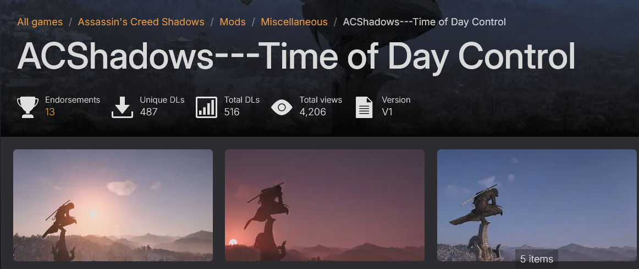Open the bright sunrise screenshot thumbnail
The width and height of the screenshot is (639, 269).
113,205
